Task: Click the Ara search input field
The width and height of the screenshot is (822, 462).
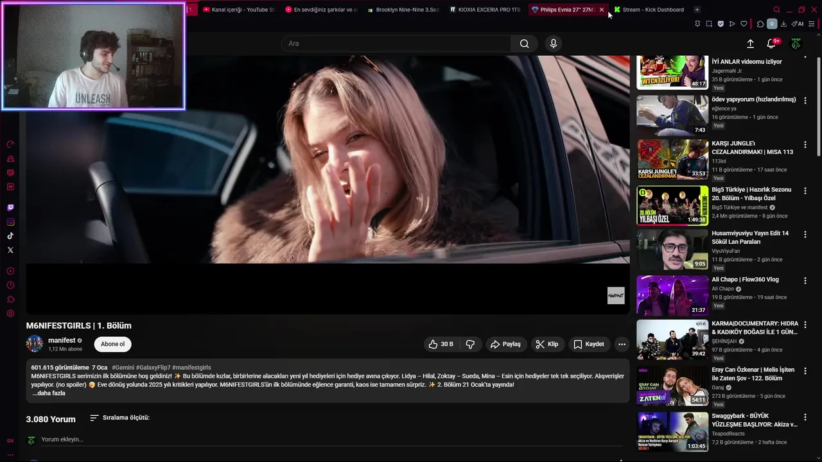Action: (396, 44)
